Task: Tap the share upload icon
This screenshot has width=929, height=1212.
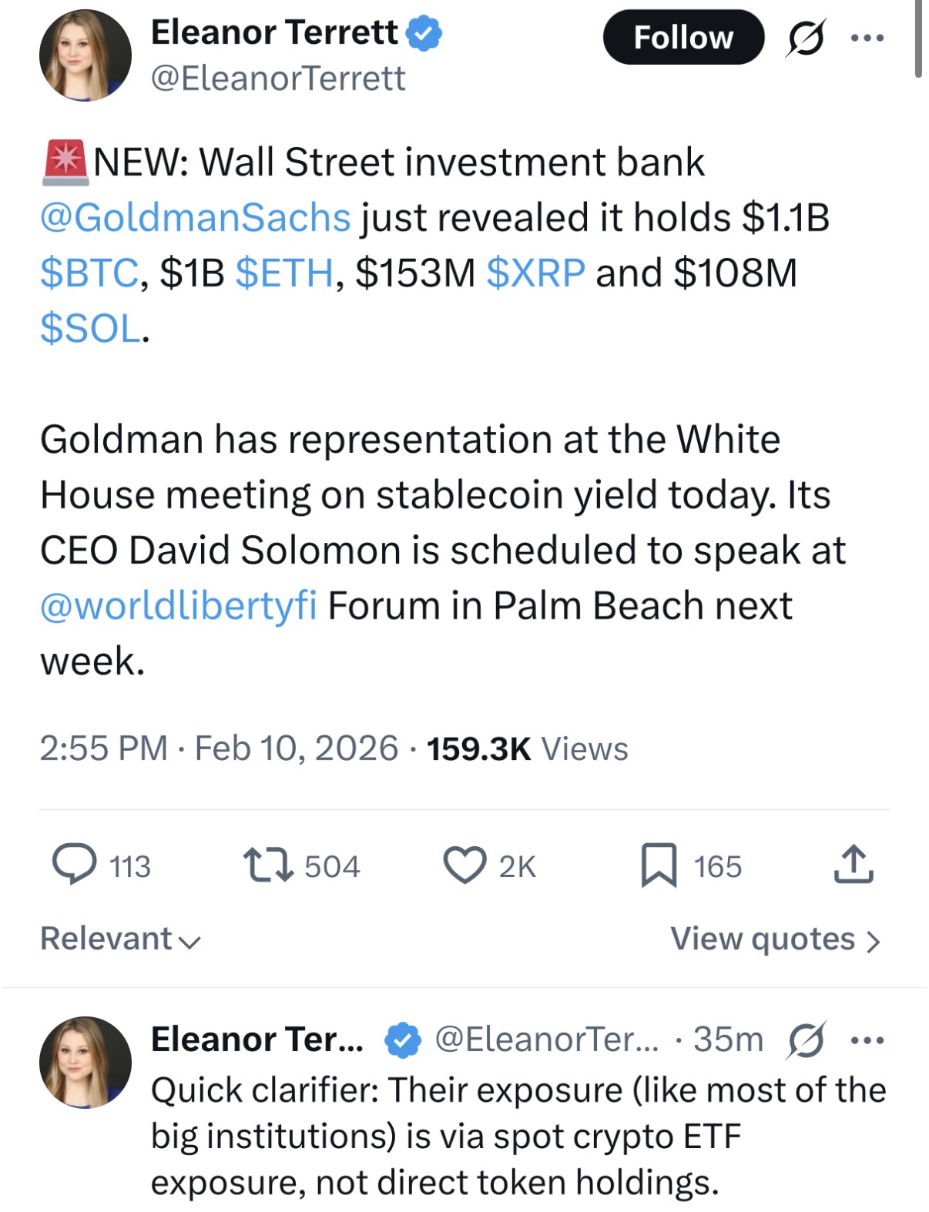Action: click(854, 865)
